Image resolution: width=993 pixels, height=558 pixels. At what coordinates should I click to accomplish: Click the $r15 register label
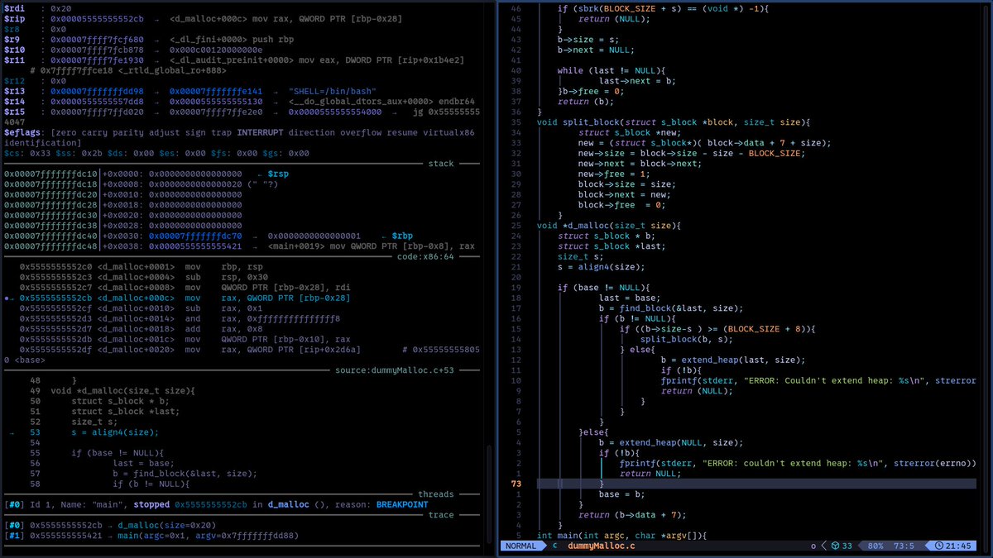click(x=16, y=112)
